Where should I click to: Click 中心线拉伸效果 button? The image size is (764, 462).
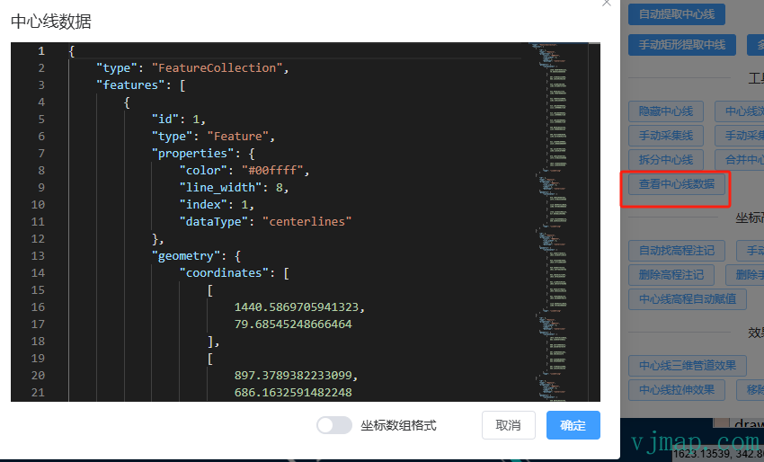coord(676,390)
